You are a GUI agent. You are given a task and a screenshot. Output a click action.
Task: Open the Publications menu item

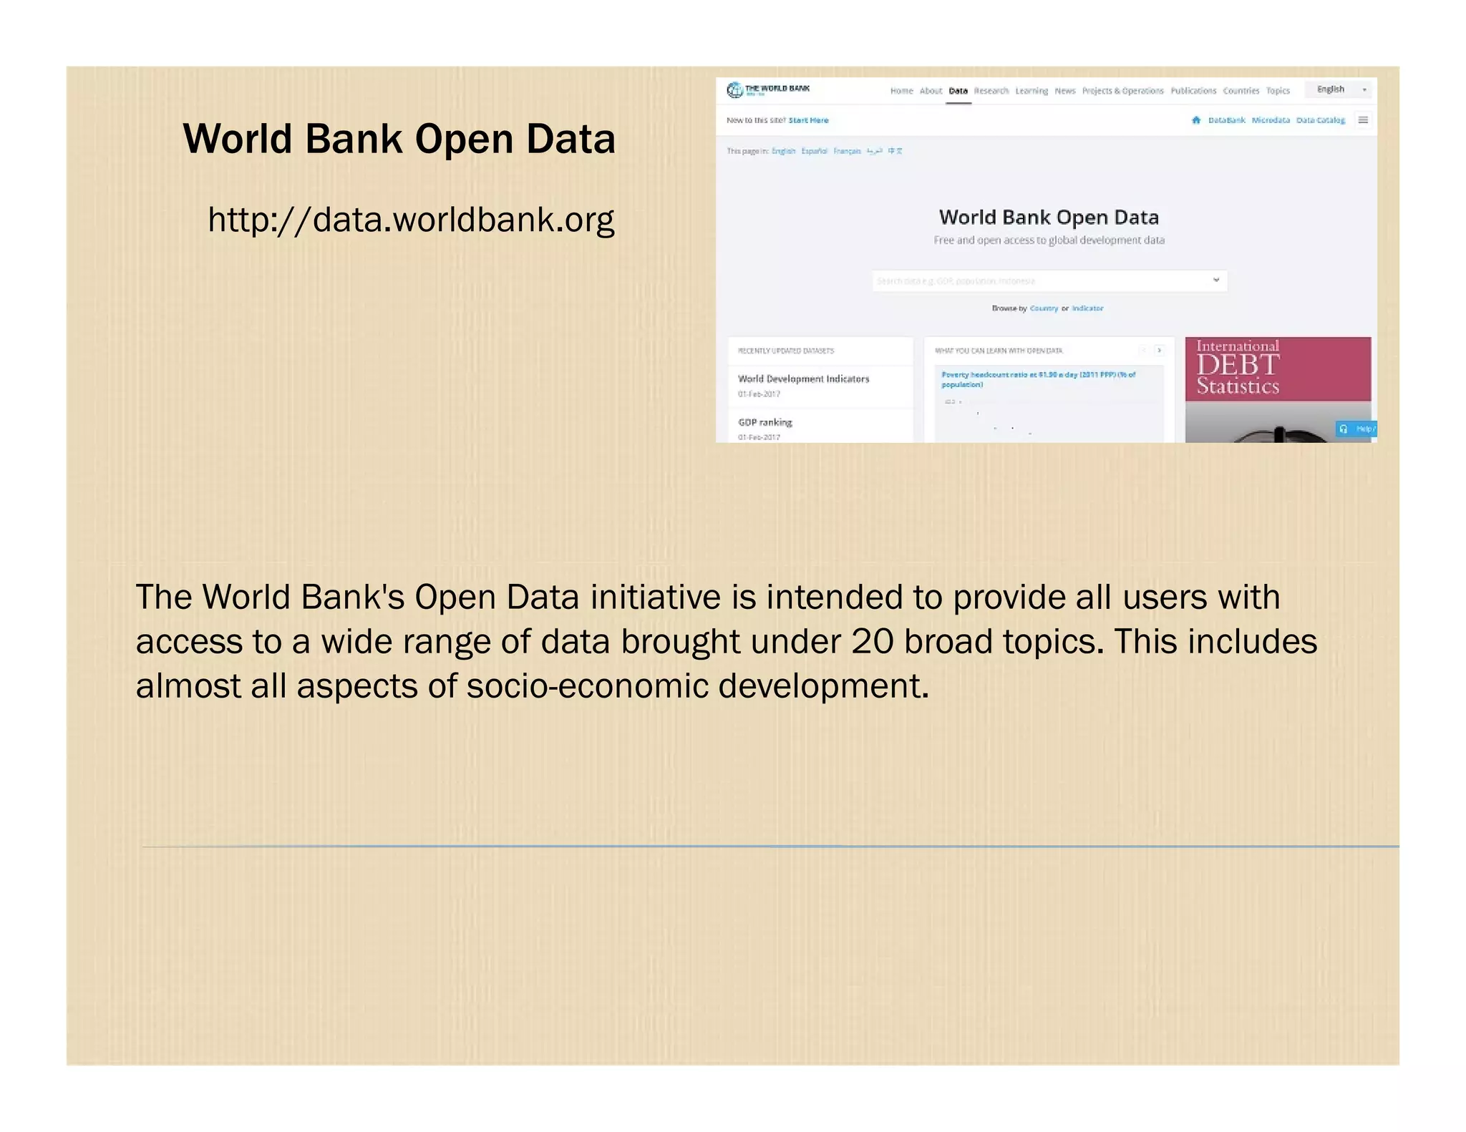point(1193,91)
